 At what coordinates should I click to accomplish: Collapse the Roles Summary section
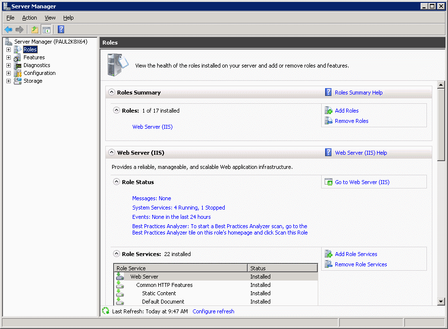coord(112,92)
